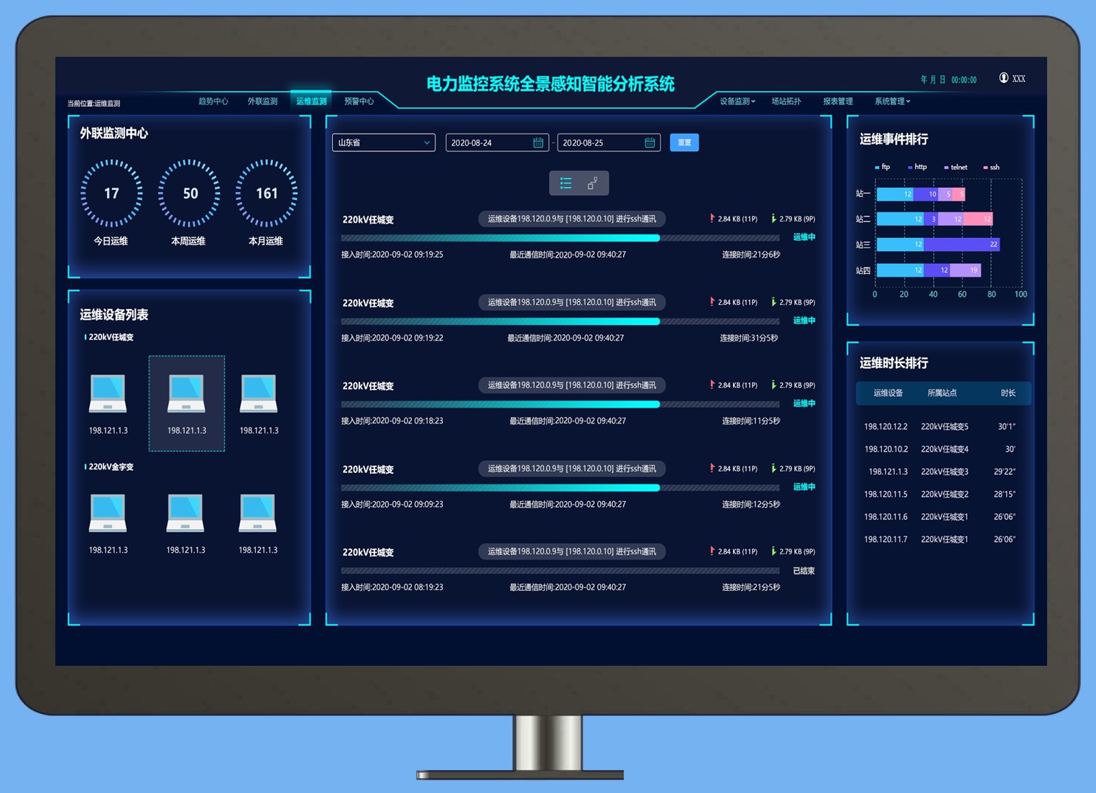Switch to topology view icon
The width and height of the screenshot is (1096, 793).
[593, 184]
